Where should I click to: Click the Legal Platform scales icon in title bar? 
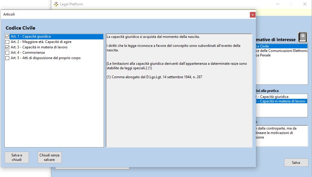click(x=56, y=4)
